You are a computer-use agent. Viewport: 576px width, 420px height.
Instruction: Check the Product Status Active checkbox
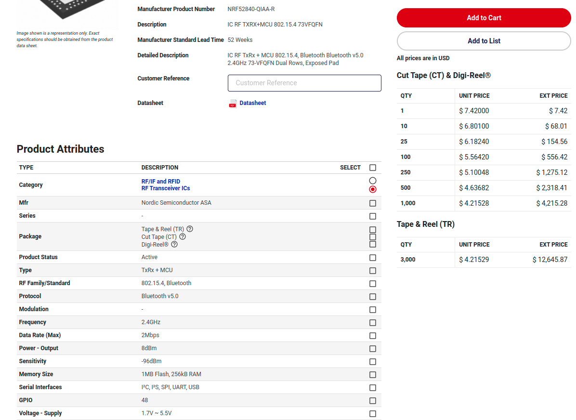[372, 258]
